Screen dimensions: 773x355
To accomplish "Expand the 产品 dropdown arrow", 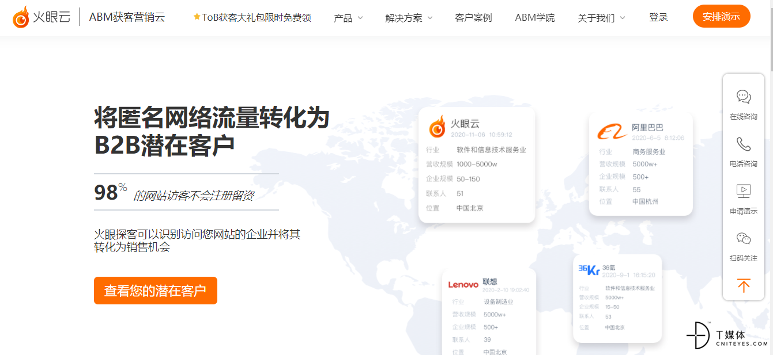I will 360,18.
